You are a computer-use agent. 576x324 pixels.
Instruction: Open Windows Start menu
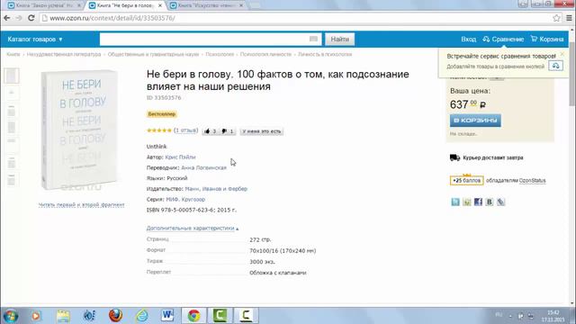click(x=11, y=316)
